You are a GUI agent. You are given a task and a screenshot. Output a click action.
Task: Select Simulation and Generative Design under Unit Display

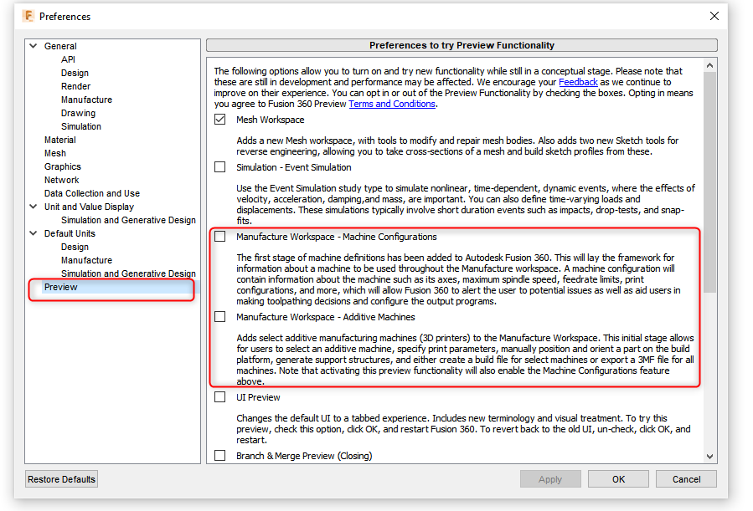point(128,220)
